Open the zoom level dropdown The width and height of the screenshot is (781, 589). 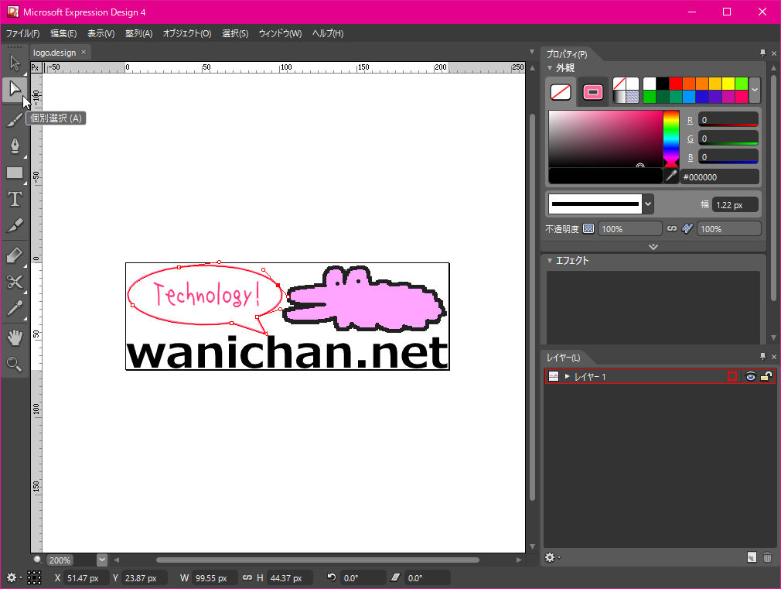pyautogui.click(x=101, y=560)
